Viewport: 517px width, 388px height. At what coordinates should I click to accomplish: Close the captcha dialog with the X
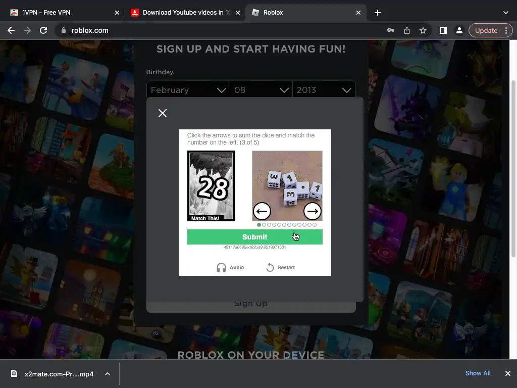pos(163,113)
